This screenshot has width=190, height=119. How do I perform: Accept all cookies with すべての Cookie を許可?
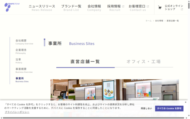tap(169, 109)
